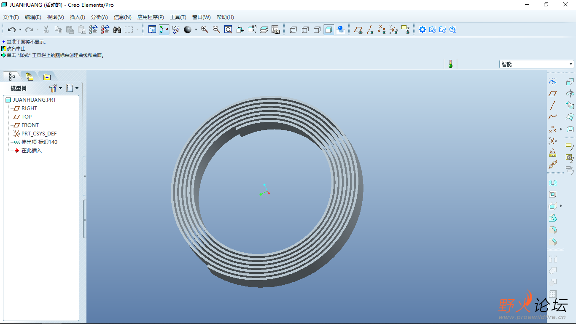Image resolution: width=576 pixels, height=324 pixels.
Task: Select PRT_CSYS_DEF coordinate system item
Action: tap(35, 134)
